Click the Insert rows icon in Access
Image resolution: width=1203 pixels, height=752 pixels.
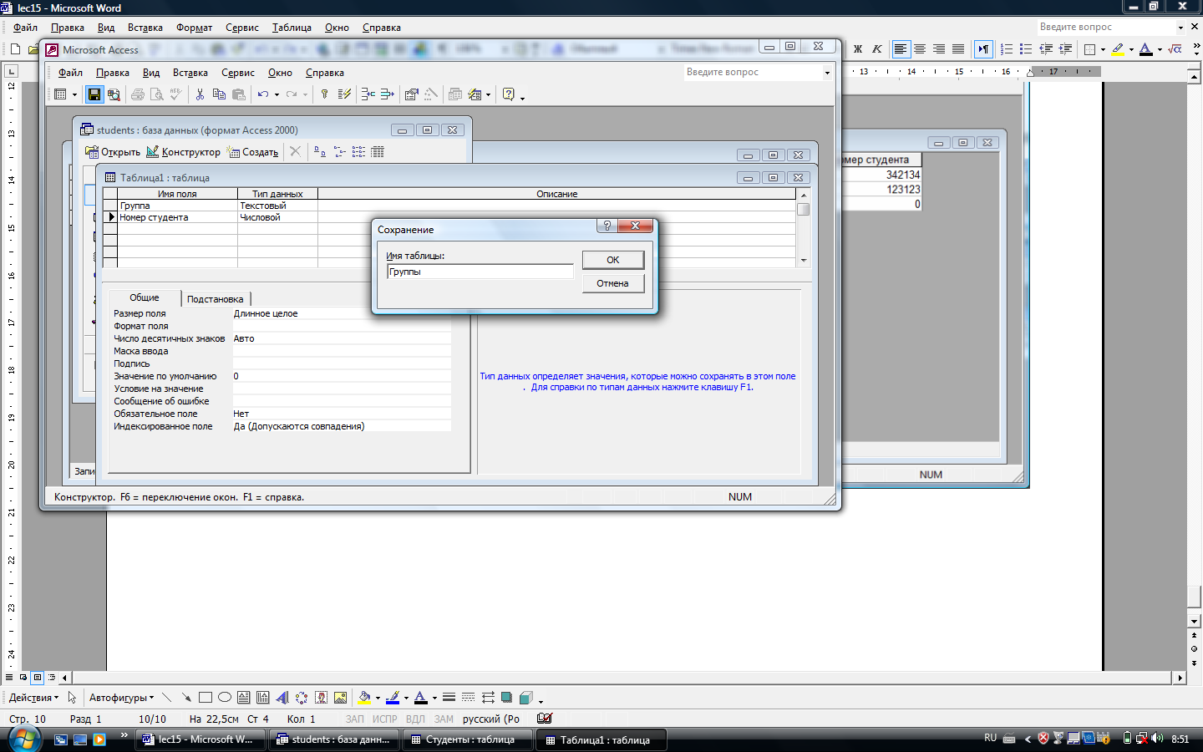tap(368, 94)
